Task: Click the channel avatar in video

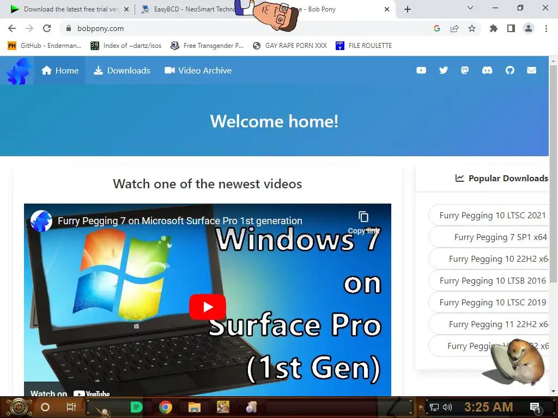Action: coord(41,221)
